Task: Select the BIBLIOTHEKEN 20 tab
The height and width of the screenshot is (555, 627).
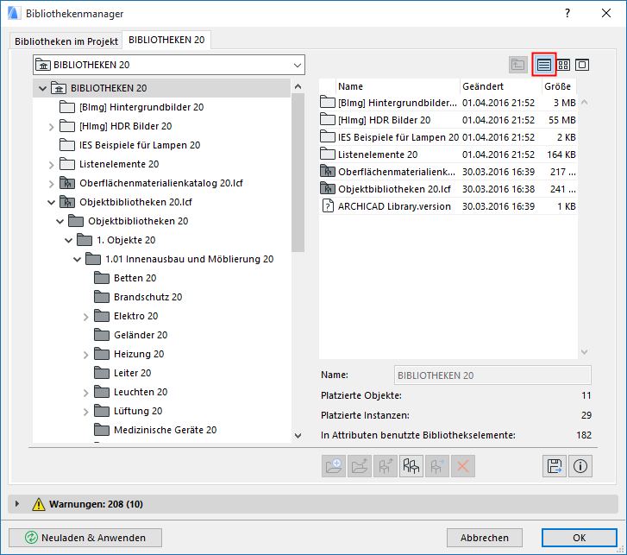Action: 166,40
